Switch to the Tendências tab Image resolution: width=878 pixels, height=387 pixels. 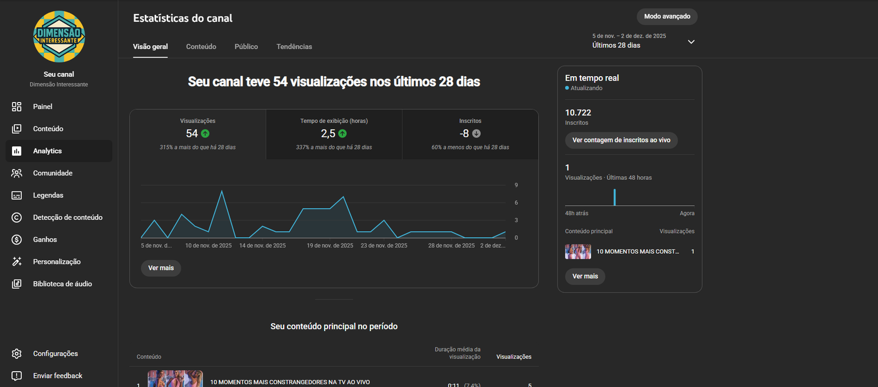click(294, 47)
